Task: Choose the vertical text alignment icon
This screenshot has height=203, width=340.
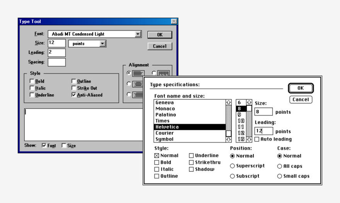Action: [x=163, y=73]
